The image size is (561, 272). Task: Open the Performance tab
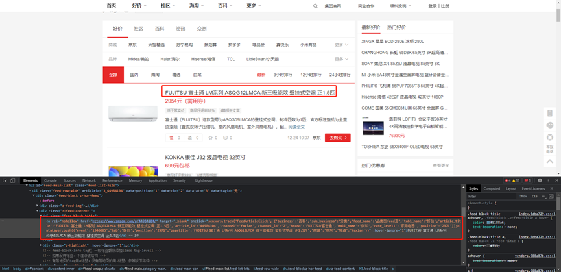(112, 180)
